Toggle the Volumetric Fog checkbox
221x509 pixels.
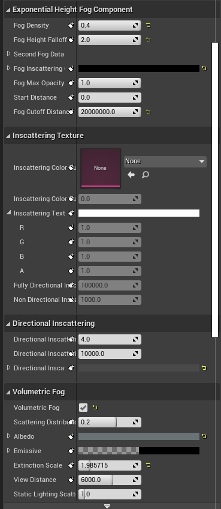coord(83,408)
